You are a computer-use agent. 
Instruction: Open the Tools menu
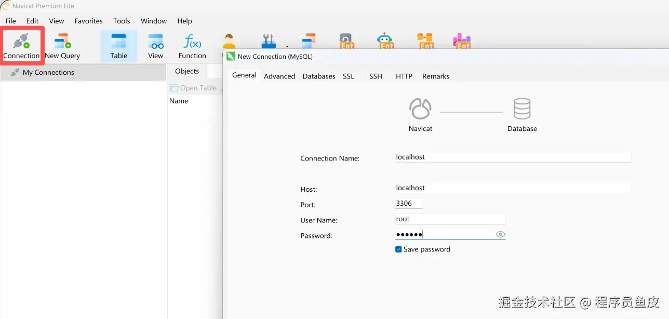122,21
